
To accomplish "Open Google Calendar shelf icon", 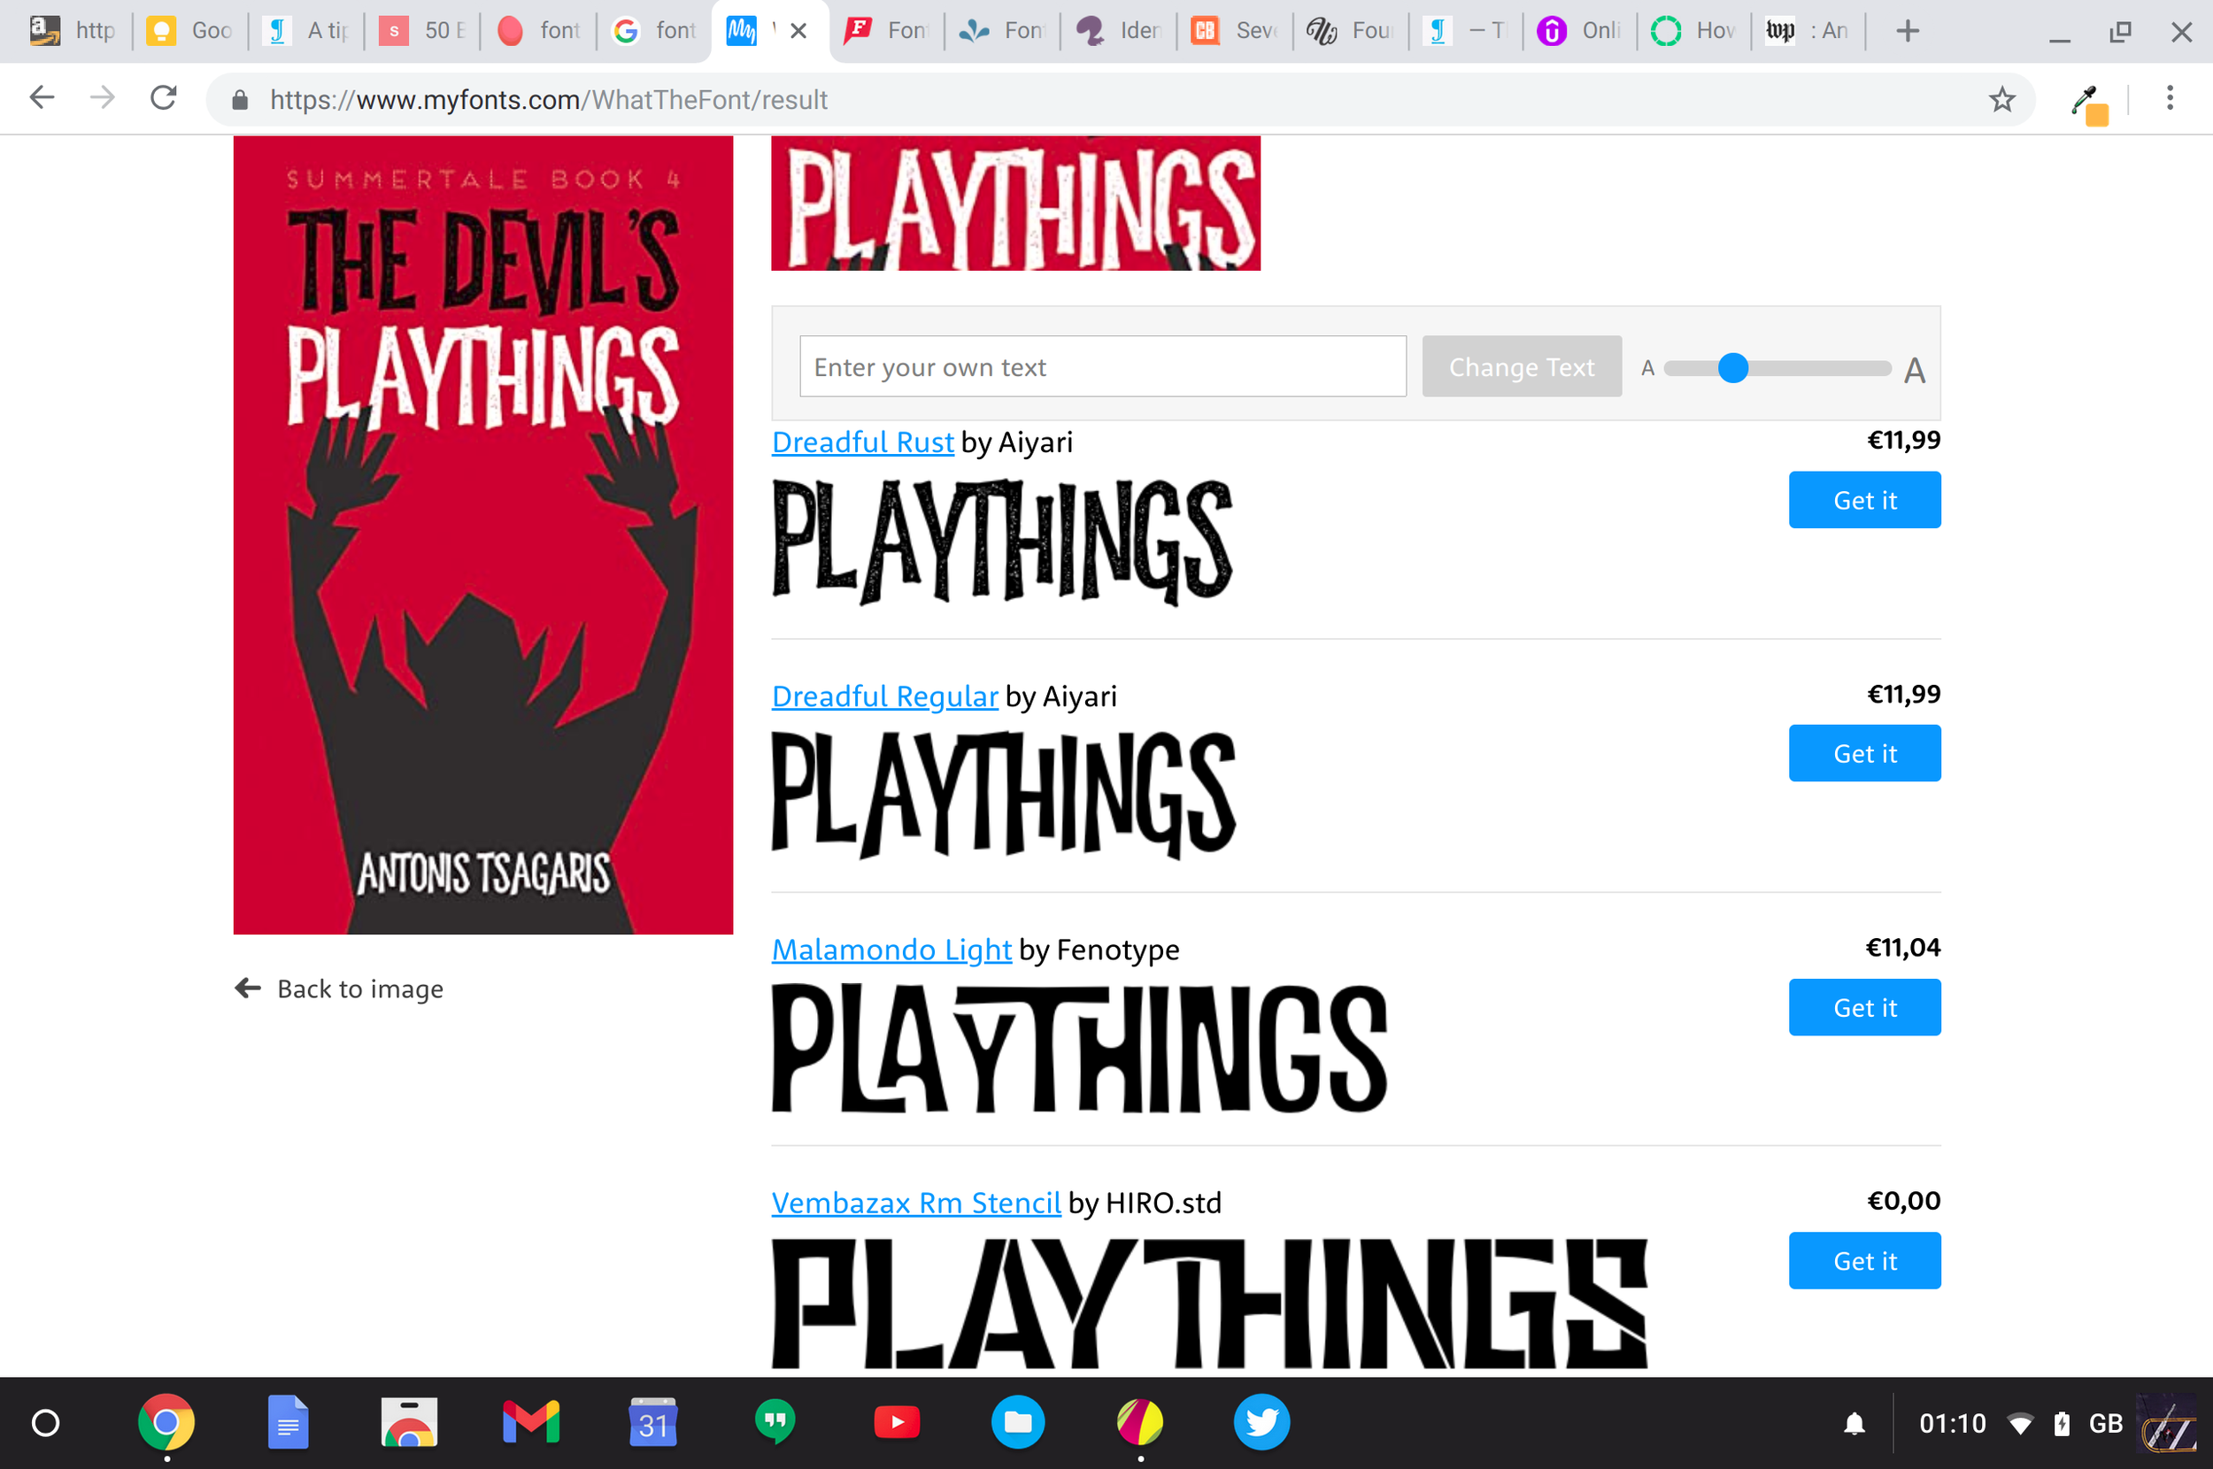I will 653,1422.
